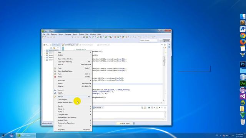Screen dimensions: 246x138
Task: Open the Navigate menu
Action: (68, 34)
